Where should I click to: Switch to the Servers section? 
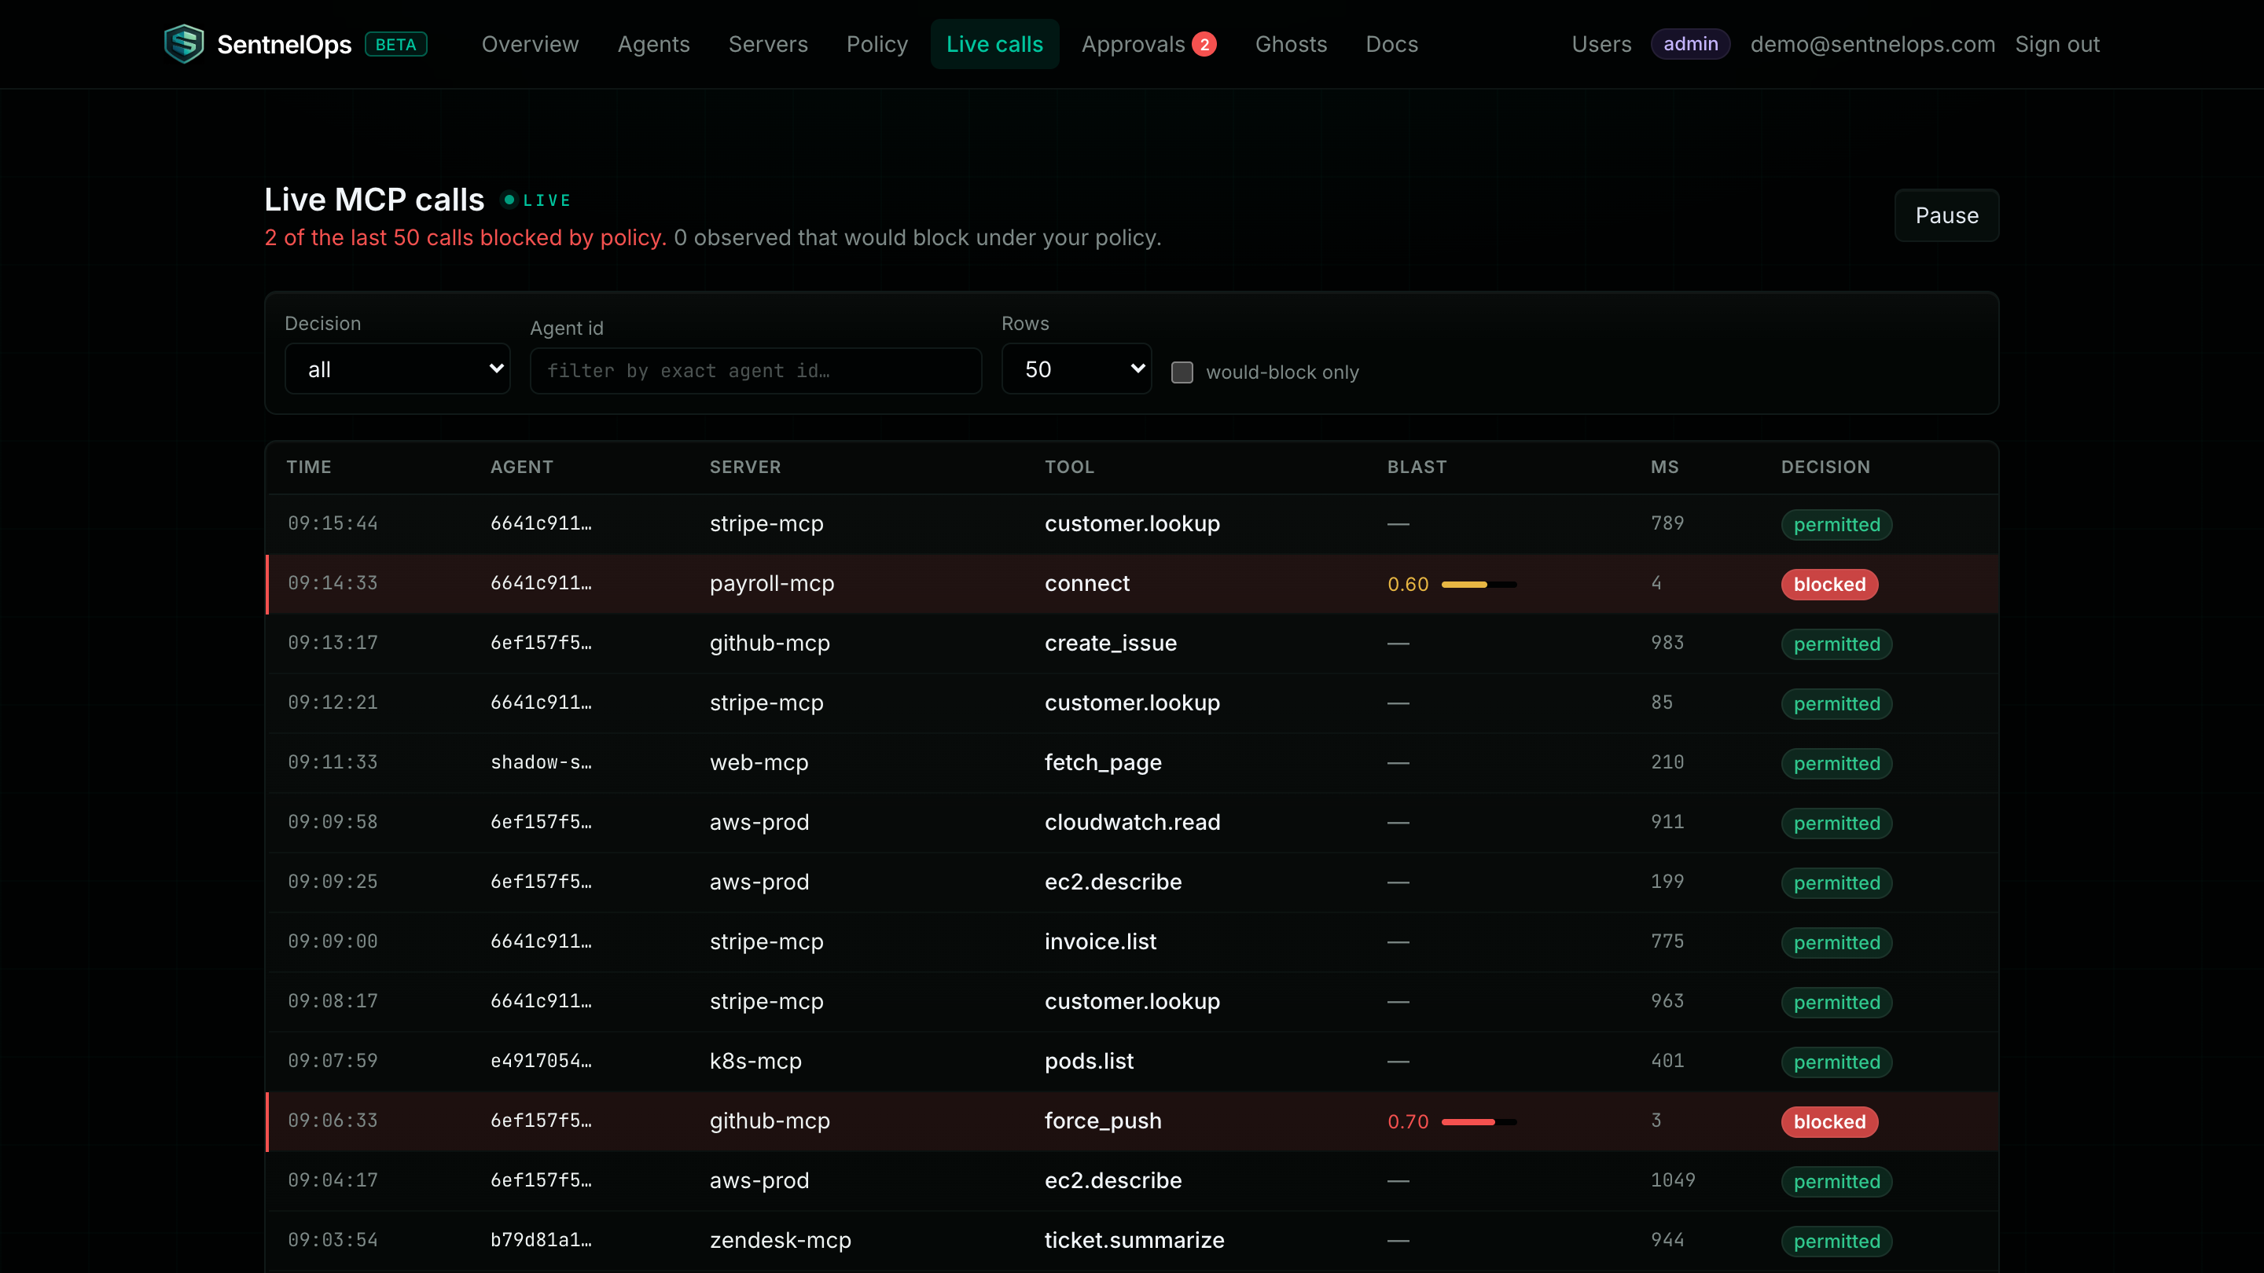coord(768,44)
